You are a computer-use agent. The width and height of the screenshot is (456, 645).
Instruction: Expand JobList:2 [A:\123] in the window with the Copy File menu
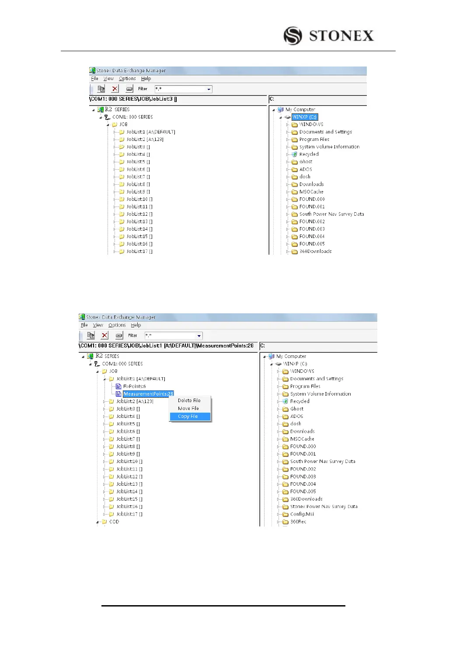coord(104,401)
